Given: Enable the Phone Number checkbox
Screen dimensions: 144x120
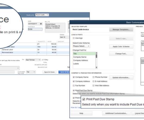Looking at the screenshot, I should 93,77.
